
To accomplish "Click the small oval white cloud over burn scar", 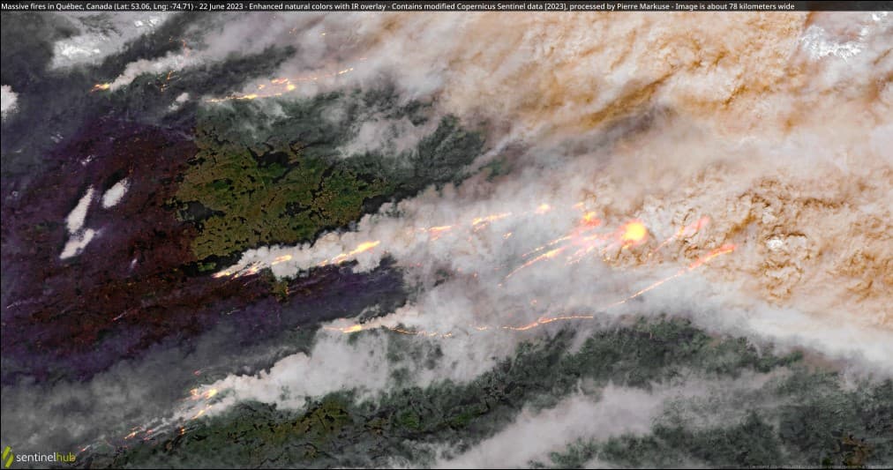I will click(x=115, y=193).
